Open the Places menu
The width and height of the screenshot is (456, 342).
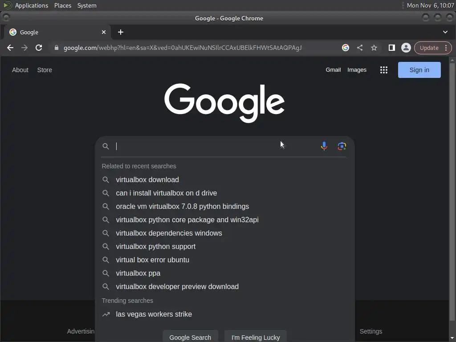(x=63, y=5)
